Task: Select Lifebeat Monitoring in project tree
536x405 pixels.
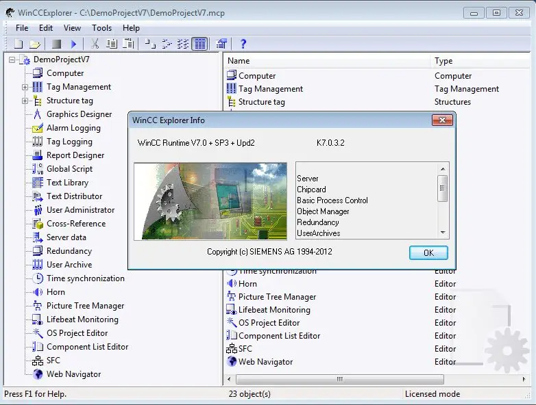Action: pyautogui.click(x=82, y=319)
